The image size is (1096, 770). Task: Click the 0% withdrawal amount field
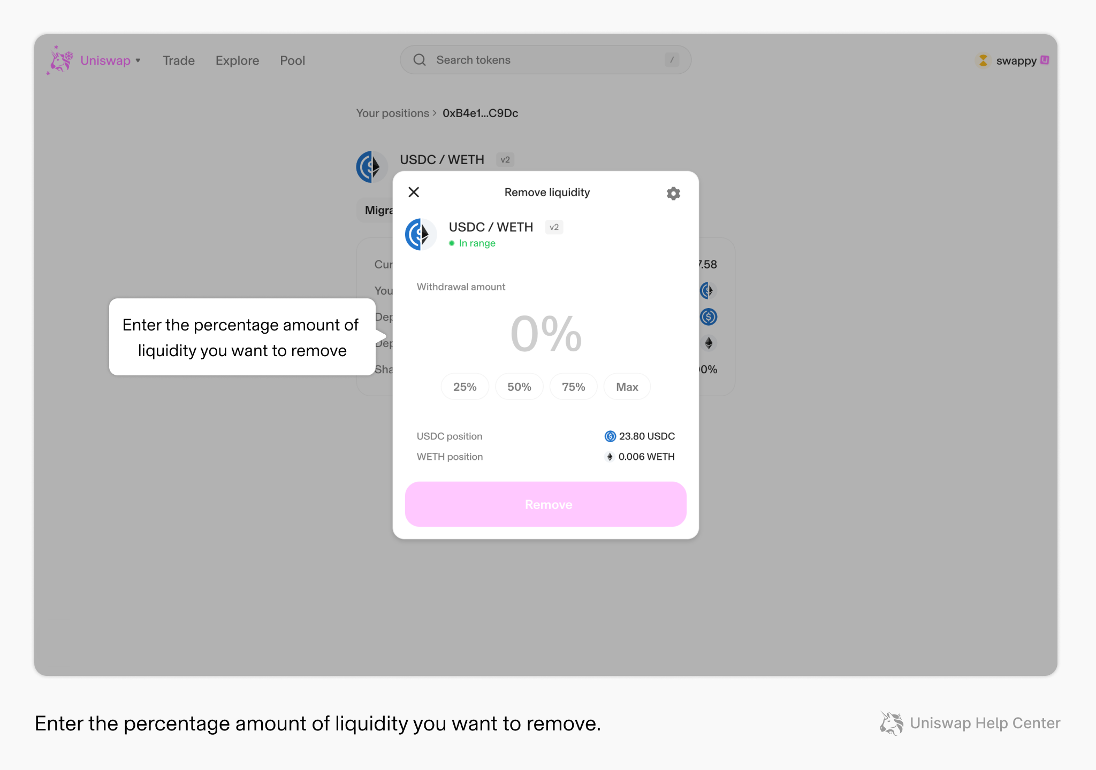click(546, 334)
